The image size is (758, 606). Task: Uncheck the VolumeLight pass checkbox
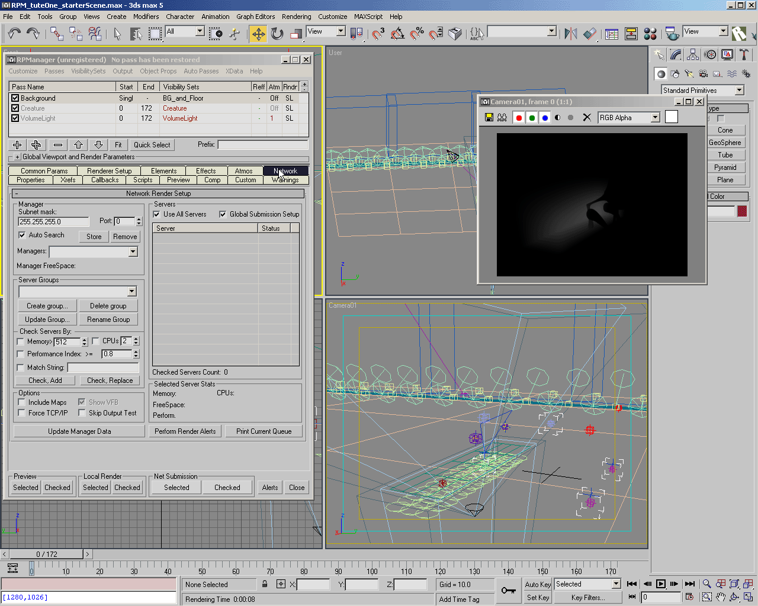[15, 118]
